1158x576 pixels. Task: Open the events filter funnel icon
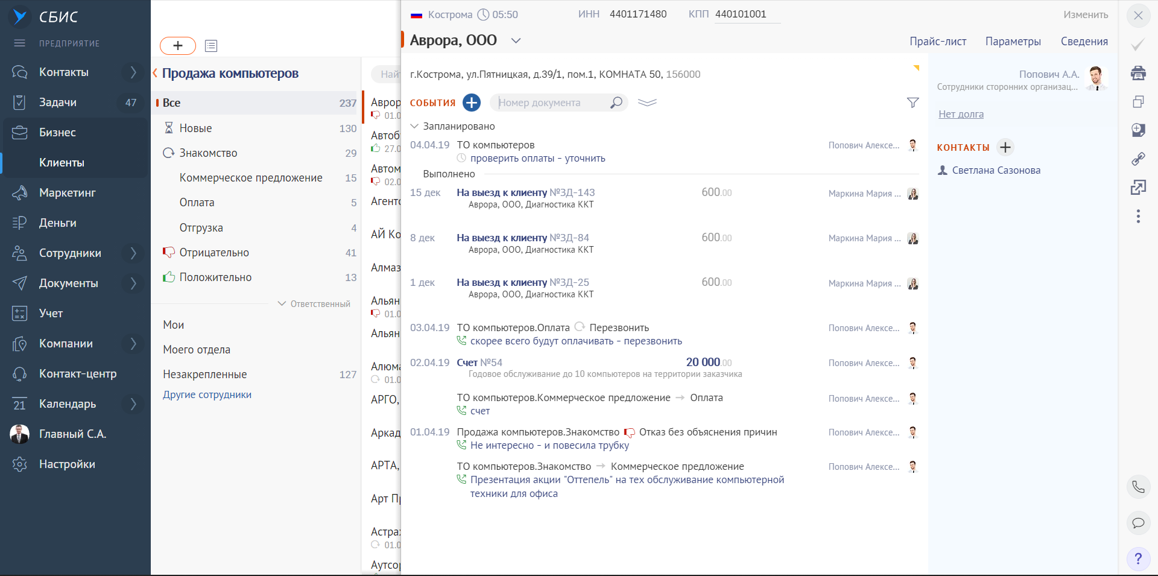click(x=913, y=103)
